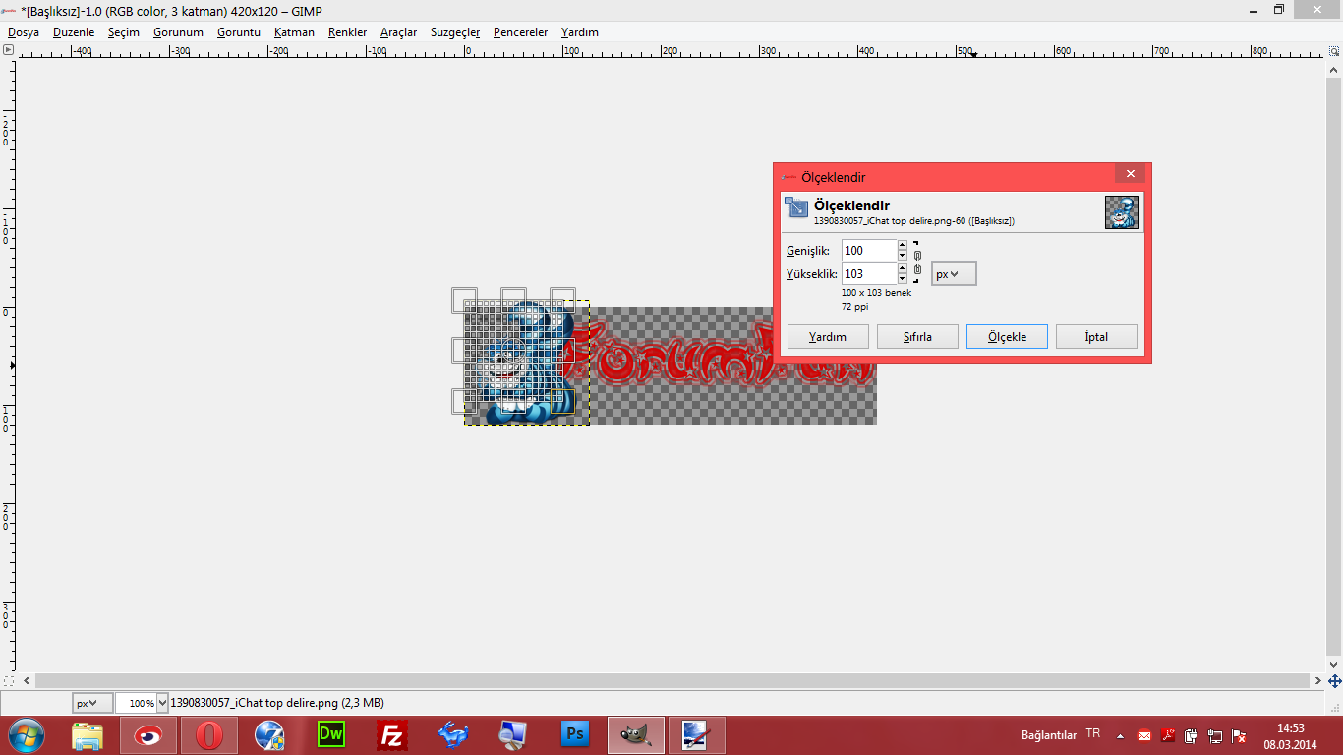Click into the Yükseklik input field
This screenshot has width=1343, height=755.
pyautogui.click(x=869, y=274)
